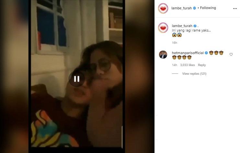The height and width of the screenshot is (153, 240).
Task: Click the Following button
Action: point(208,8)
